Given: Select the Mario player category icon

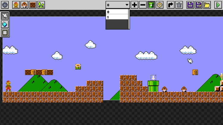Looking at the screenshot, I should (x=16, y=5).
